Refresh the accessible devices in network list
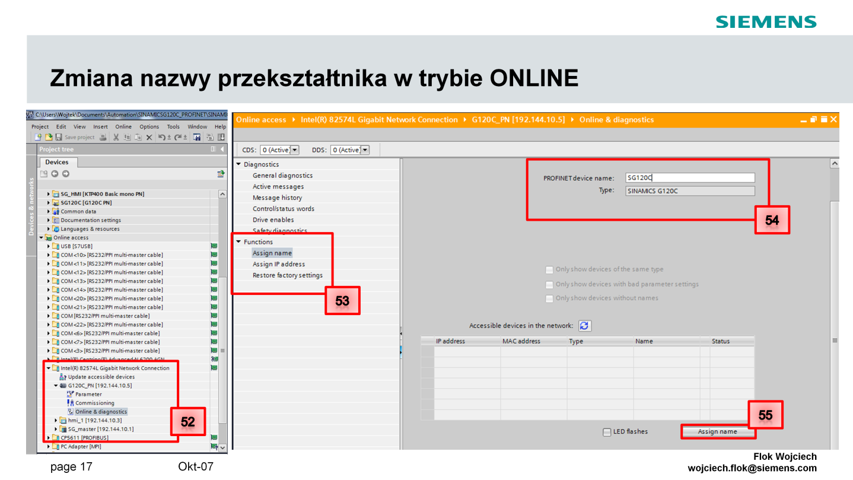 click(x=585, y=326)
